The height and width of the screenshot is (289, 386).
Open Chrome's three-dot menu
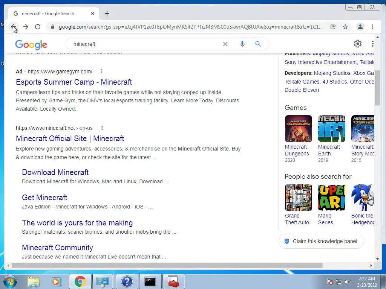click(x=372, y=27)
